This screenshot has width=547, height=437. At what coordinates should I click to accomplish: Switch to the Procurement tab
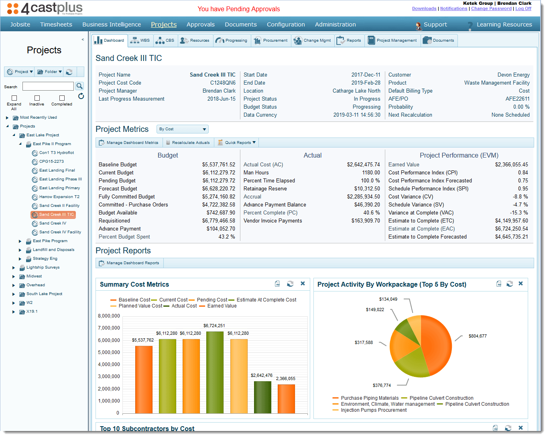pos(271,40)
